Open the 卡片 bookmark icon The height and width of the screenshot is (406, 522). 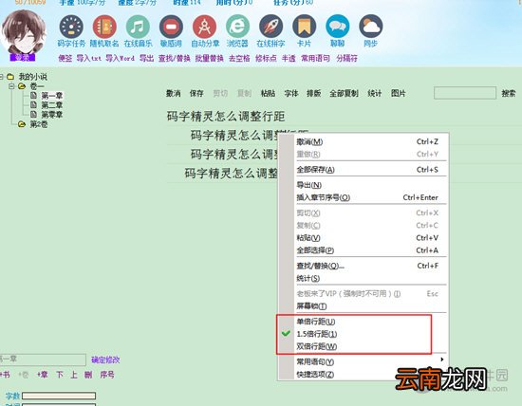point(305,27)
